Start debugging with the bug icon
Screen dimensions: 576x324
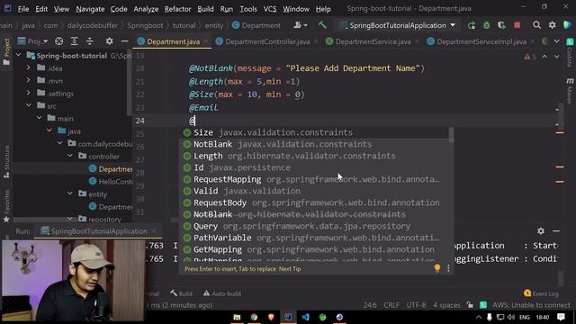click(x=486, y=25)
